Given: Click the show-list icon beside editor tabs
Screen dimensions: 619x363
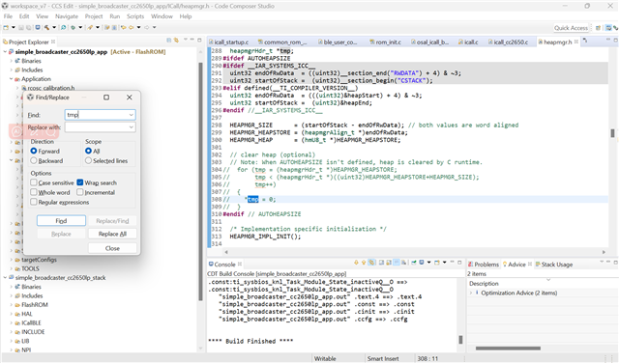Looking at the screenshot, I should point(585,41).
